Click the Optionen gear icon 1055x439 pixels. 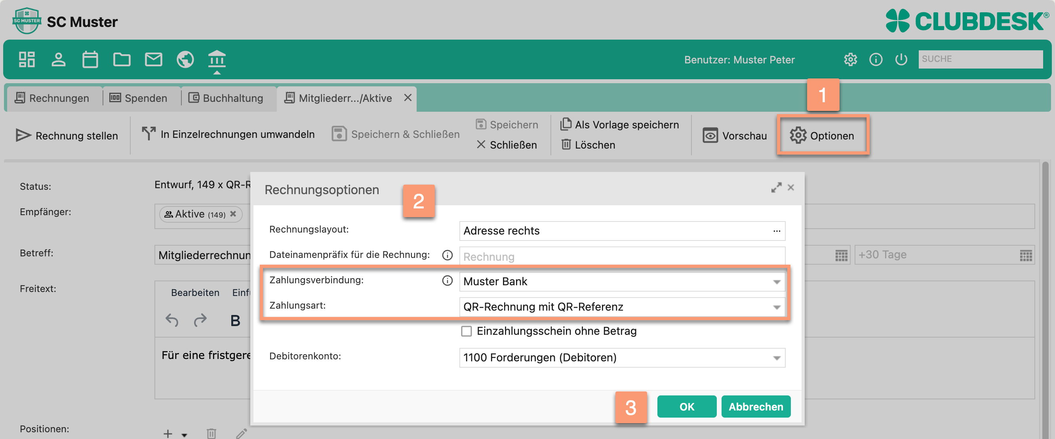[798, 135]
